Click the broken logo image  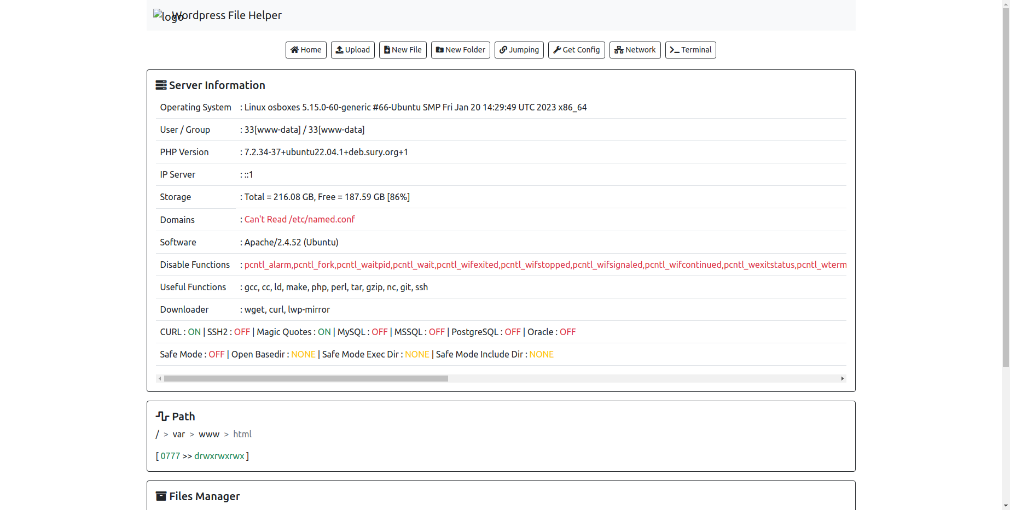pos(162,16)
